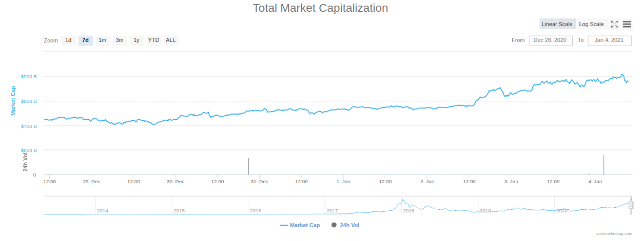The height and width of the screenshot is (241, 642).
Task: Choose the 1m zoom range
Action: click(103, 40)
